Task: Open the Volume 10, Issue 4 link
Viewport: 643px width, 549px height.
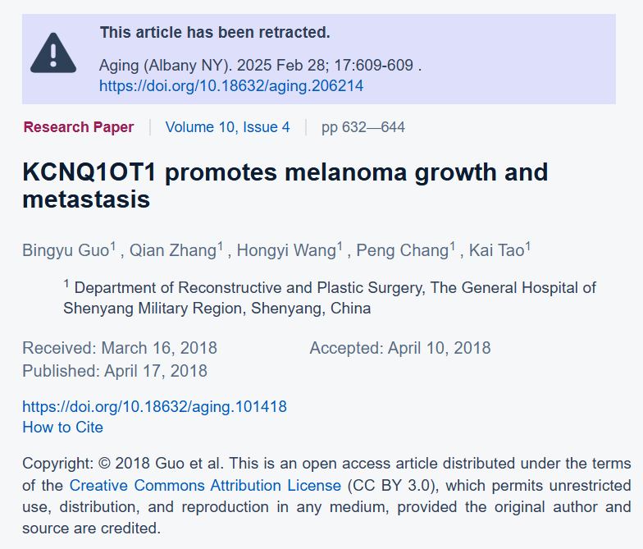Action: coord(228,127)
